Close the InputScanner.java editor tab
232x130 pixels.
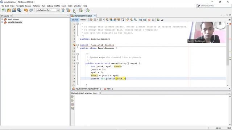95,16
